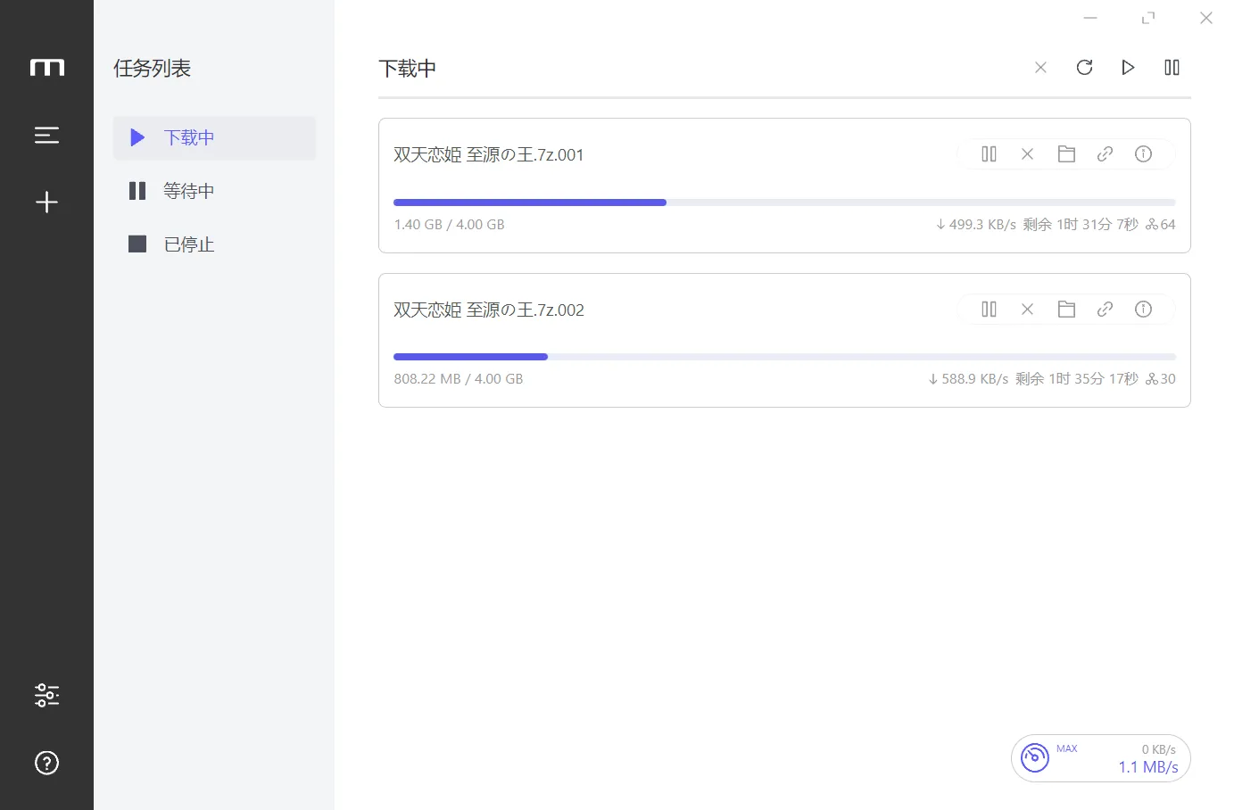
Task: Click the 0 KB/s upload speed
Action: [1159, 749]
